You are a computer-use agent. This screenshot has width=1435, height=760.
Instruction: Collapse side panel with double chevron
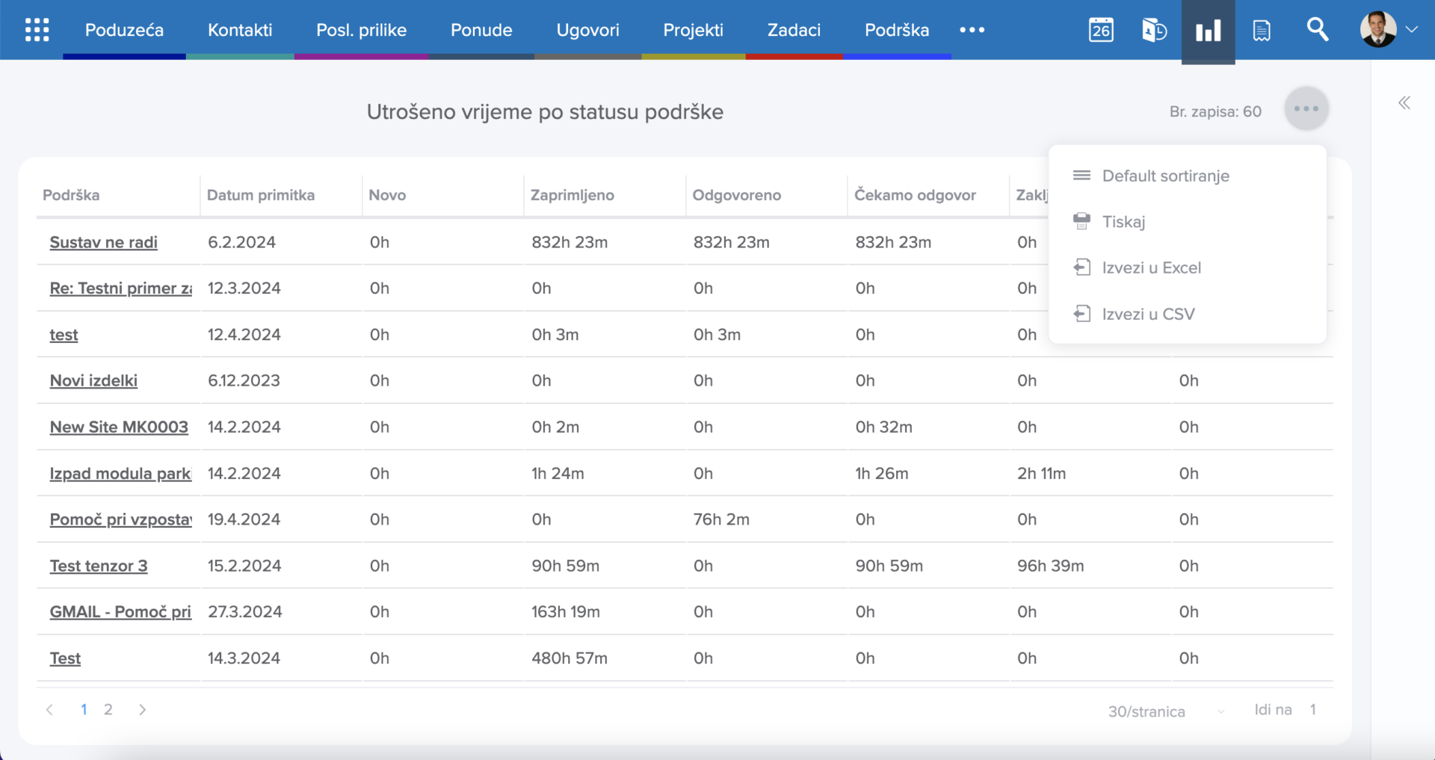click(1404, 103)
